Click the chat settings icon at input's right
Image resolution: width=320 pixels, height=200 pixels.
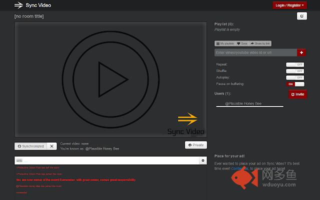click(x=203, y=160)
